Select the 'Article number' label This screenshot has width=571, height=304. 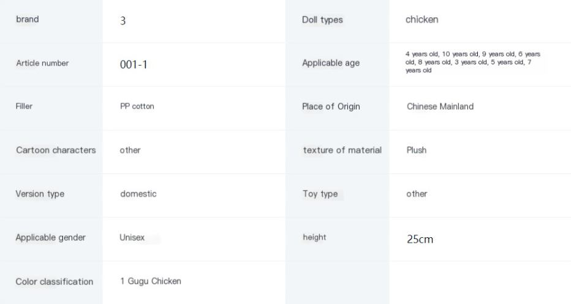(x=42, y=63)
